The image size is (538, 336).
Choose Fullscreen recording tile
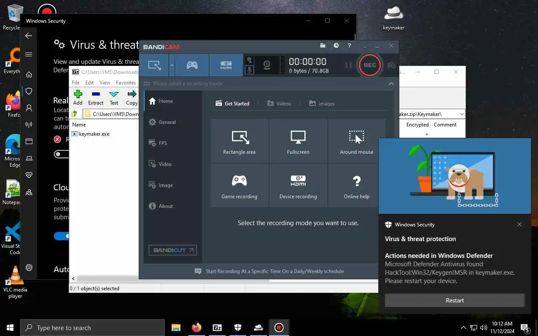[298, 141]
